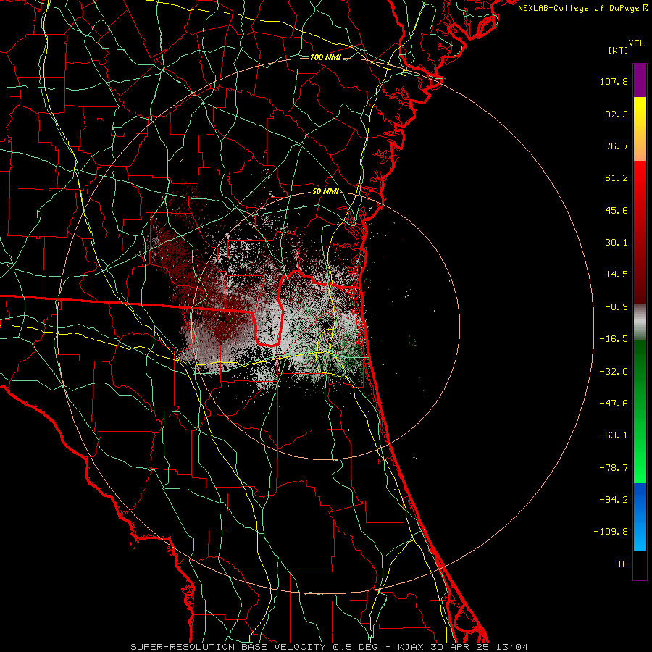Click the -78.7 velocity scale value

tap(614, 468)
